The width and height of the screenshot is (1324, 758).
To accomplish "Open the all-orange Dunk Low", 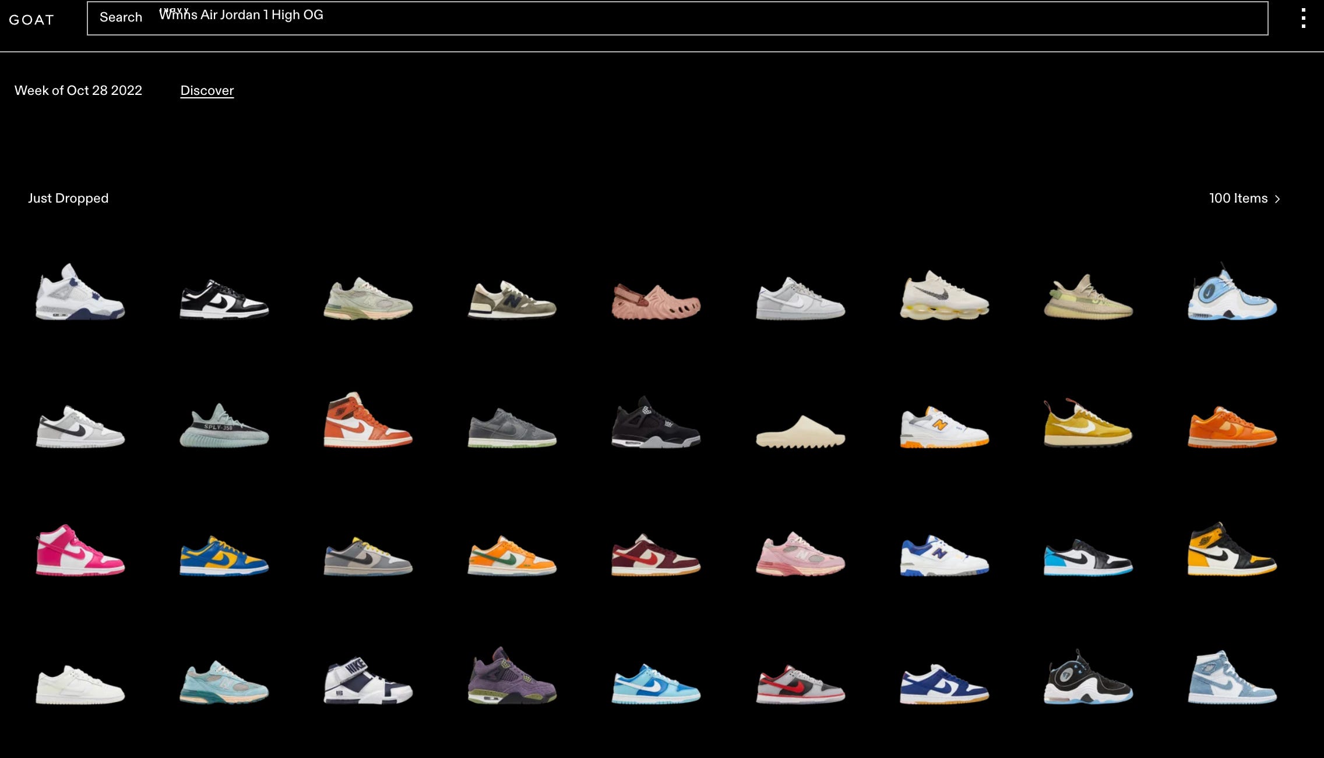I will (x=1232, y=427).
